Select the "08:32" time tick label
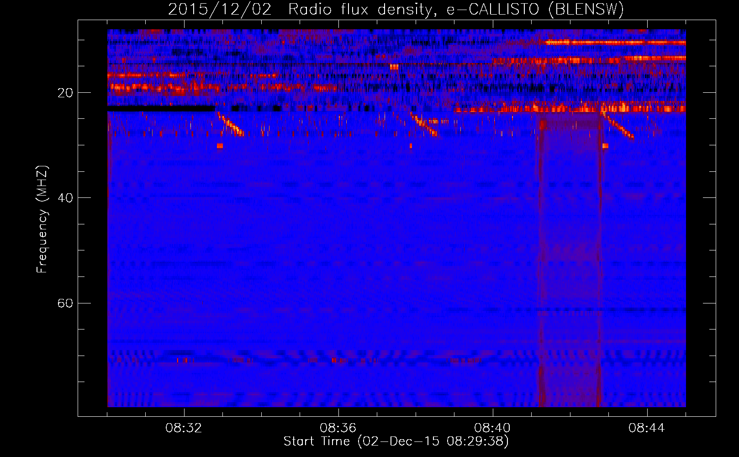The image size is (739, 457). [x=184, y=428]
